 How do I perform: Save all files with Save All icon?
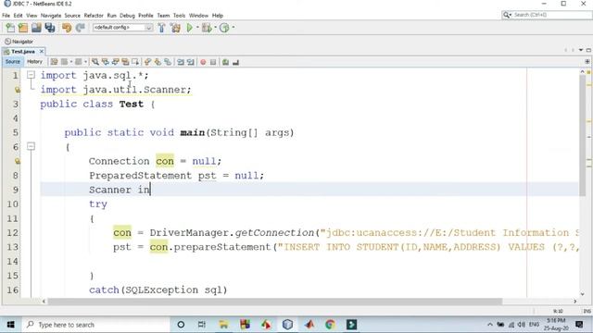50,28
